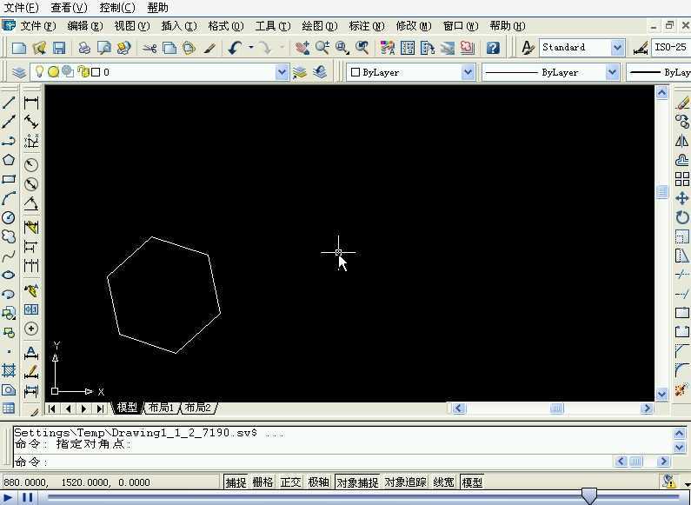
Task: Click the Diameter dimension tool
Action: pos(30,184)
